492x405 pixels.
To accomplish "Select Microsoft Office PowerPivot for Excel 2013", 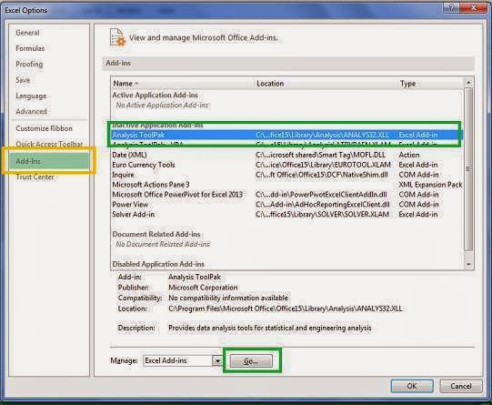I will pyautogui.click(x=287, y=195).
